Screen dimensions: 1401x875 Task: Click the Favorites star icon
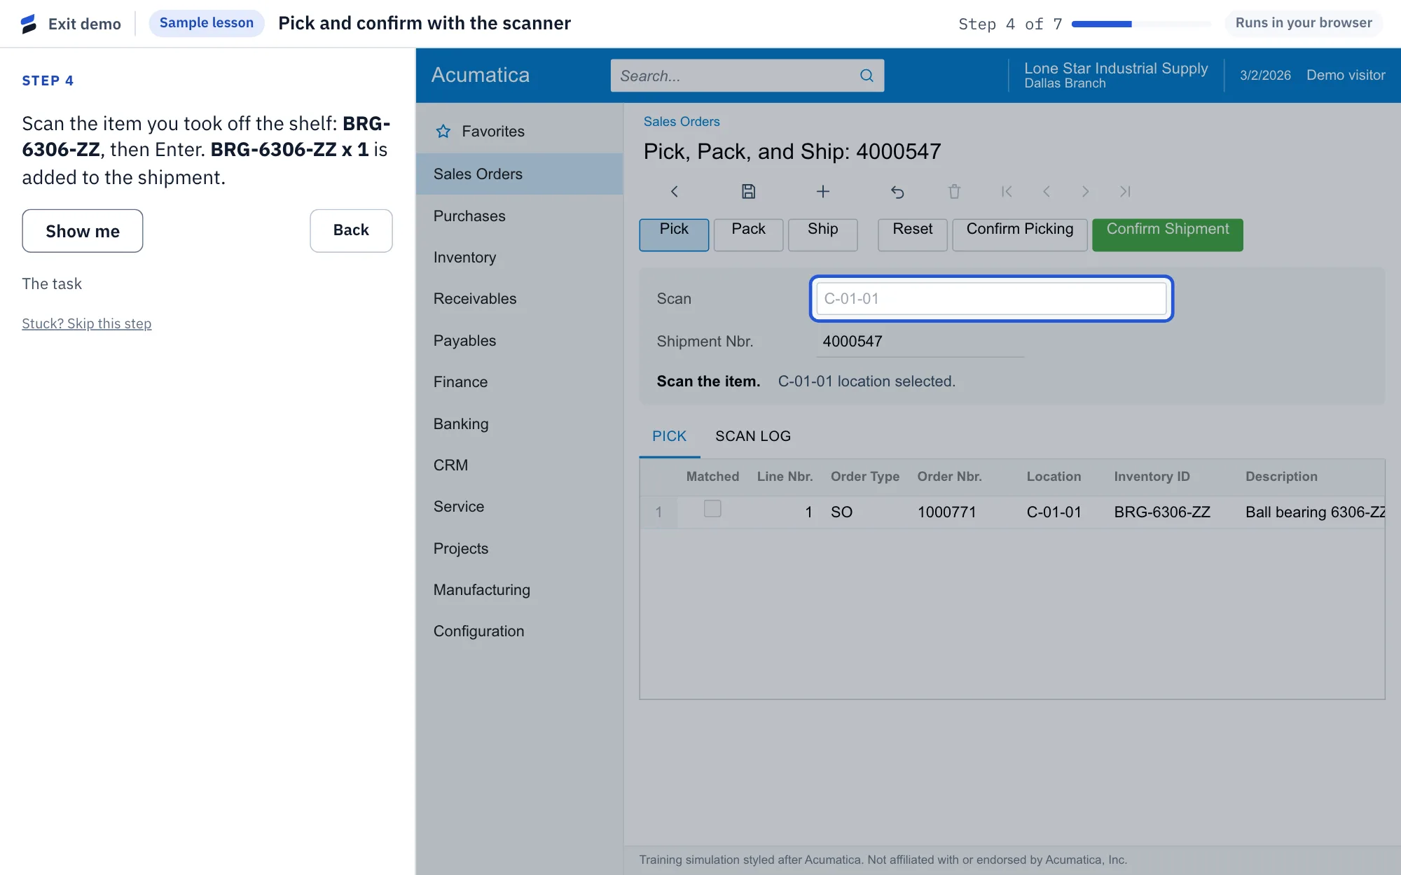(x=443, y=132)
